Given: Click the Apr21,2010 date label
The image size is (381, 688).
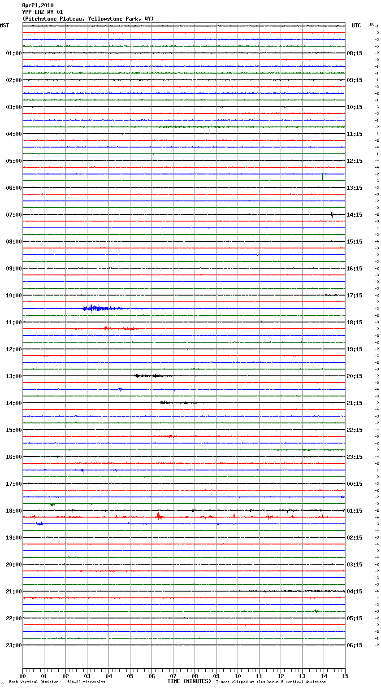Looking at the screenshot, I should [x=38, y=5].
